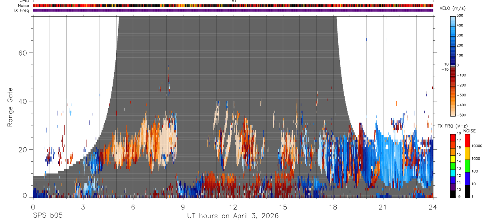Click the green segment of the TX FRQ colorbar
Image resolution: width=487 pixels, height=224 pixels.
(x=452, y=165)
